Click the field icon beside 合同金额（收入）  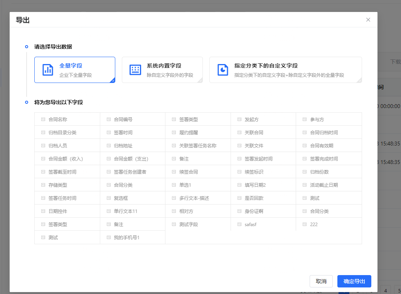[43, 159]
